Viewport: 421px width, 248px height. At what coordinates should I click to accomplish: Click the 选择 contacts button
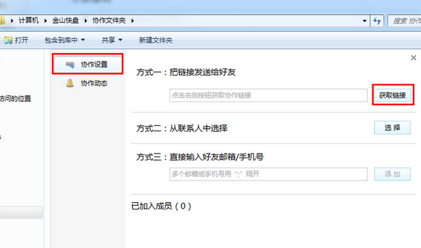pos(392,128)
